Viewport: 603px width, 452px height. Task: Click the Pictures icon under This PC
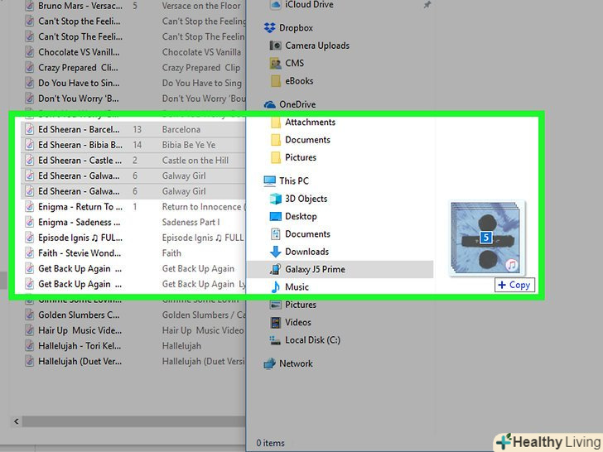point(275,305)
